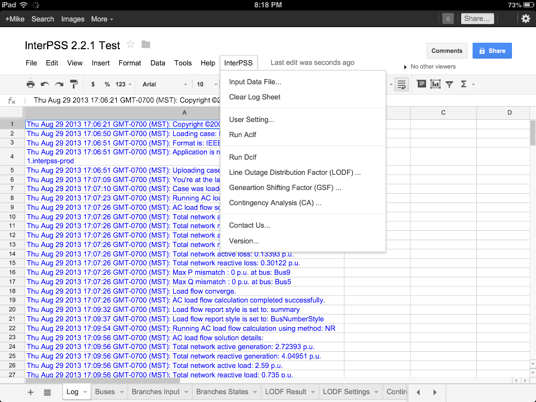Image resolution: width=536 pixels, height=402 pixels.
Task: Open the Comments button
Action: click(x=446, y=51)
